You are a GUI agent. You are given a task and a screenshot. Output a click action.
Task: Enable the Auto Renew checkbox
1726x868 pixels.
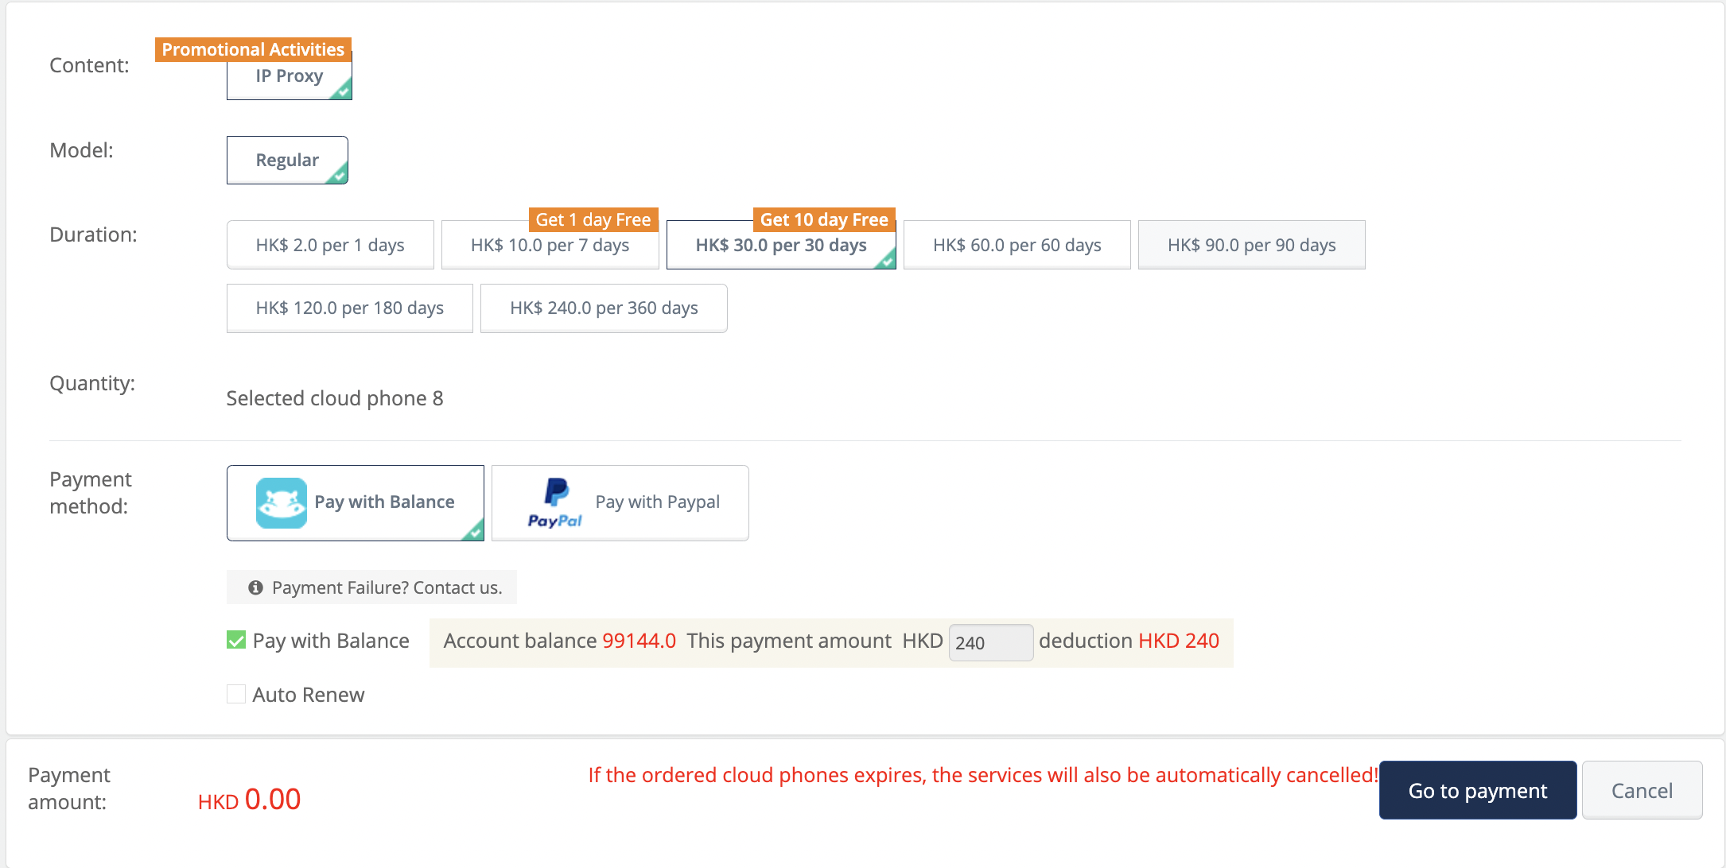pyautogui.click(x=236, y=695)
